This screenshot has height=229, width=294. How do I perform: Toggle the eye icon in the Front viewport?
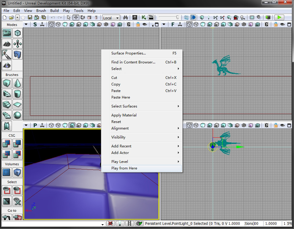click(x=282, y=24)
